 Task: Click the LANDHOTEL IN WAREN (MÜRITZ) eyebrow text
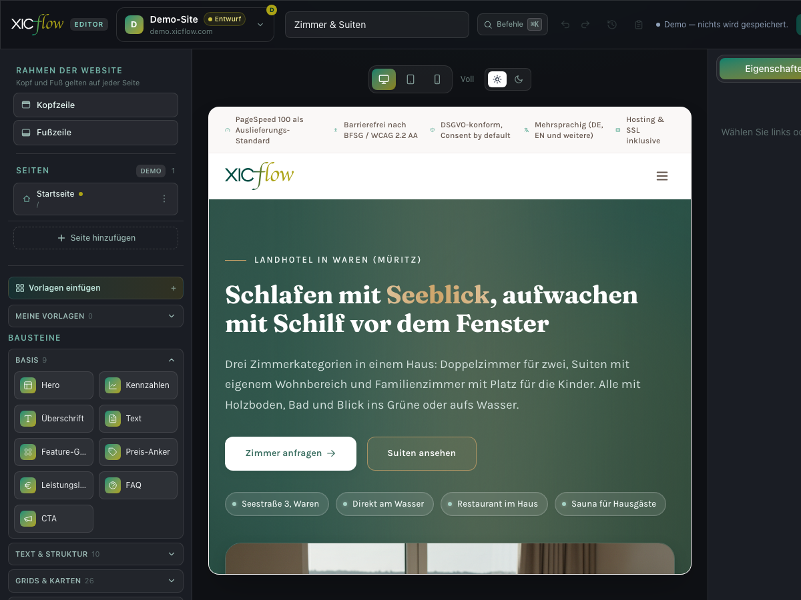(338, 260)
